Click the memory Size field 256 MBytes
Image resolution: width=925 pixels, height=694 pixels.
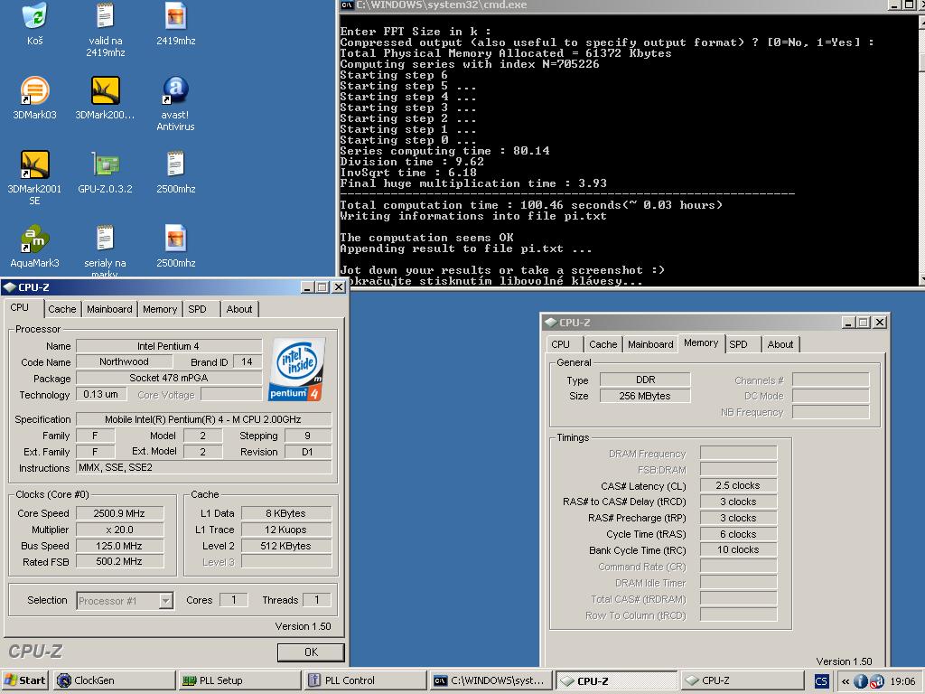tap(645, 396)
